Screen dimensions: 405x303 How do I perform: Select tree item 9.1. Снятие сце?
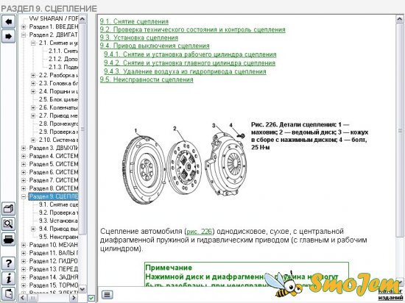click(x=58, y=204)
